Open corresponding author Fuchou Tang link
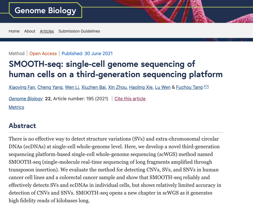The image size is (253, 208). click(189, 87)
